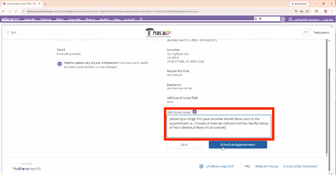The height and width of the screenshot is (175, 336).
Task: Click the Testpatient name label
Action: (x=321, y=33)
